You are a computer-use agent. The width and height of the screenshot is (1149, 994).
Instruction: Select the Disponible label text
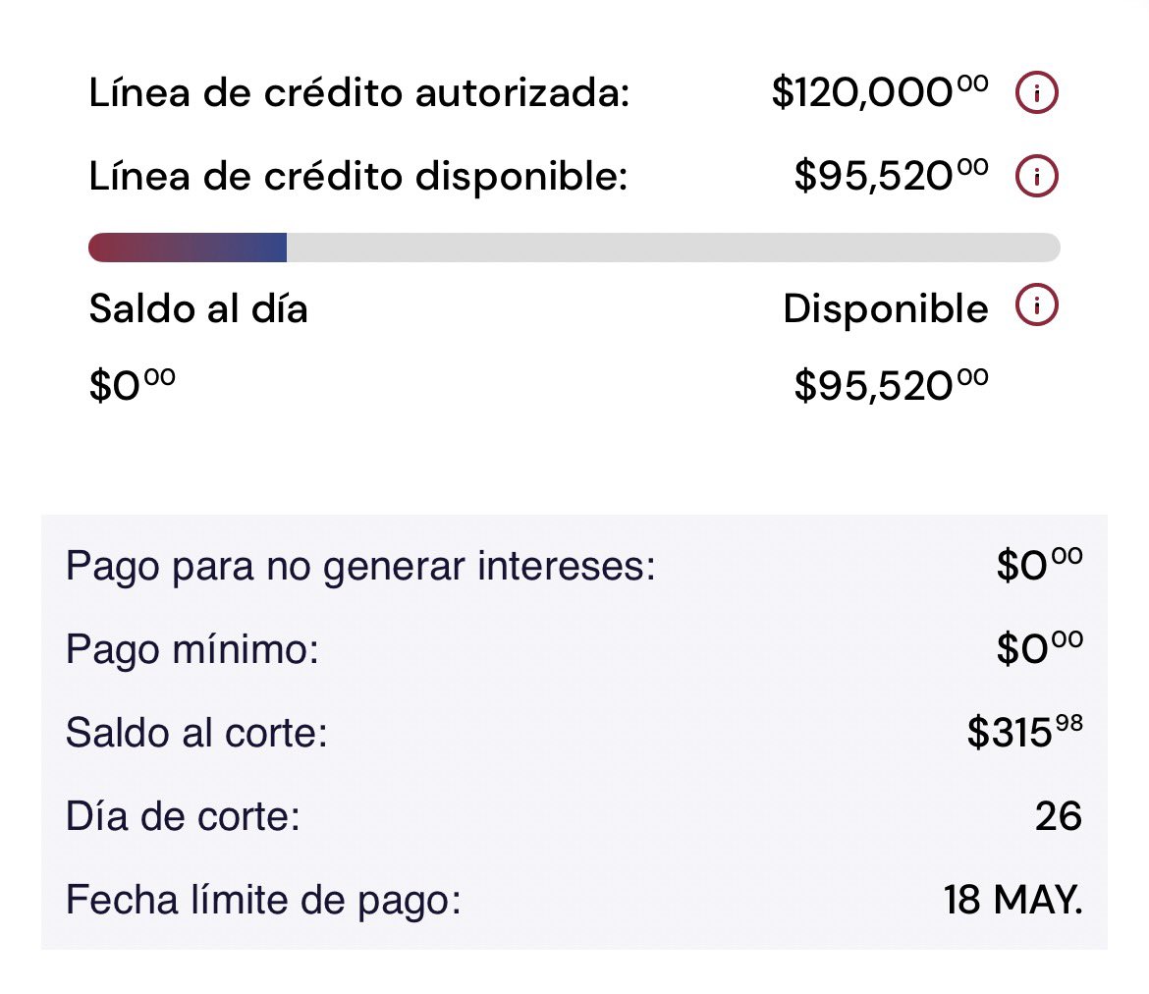click(x=885, y=308)
